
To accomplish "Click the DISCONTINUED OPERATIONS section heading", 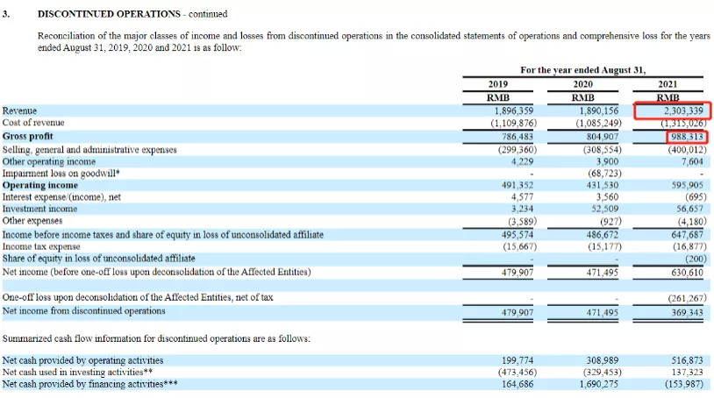I will (109, 14).
